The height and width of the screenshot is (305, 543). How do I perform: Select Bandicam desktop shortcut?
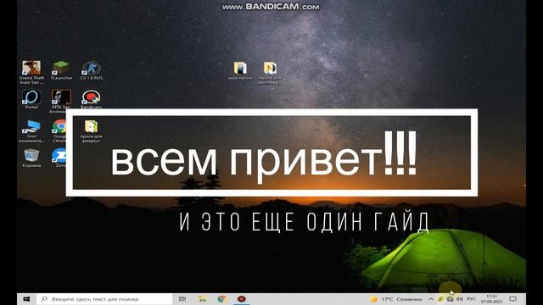click(x=91, y=98)
